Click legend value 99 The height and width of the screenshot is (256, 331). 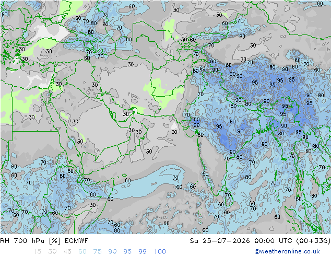(x=143, y=251)
